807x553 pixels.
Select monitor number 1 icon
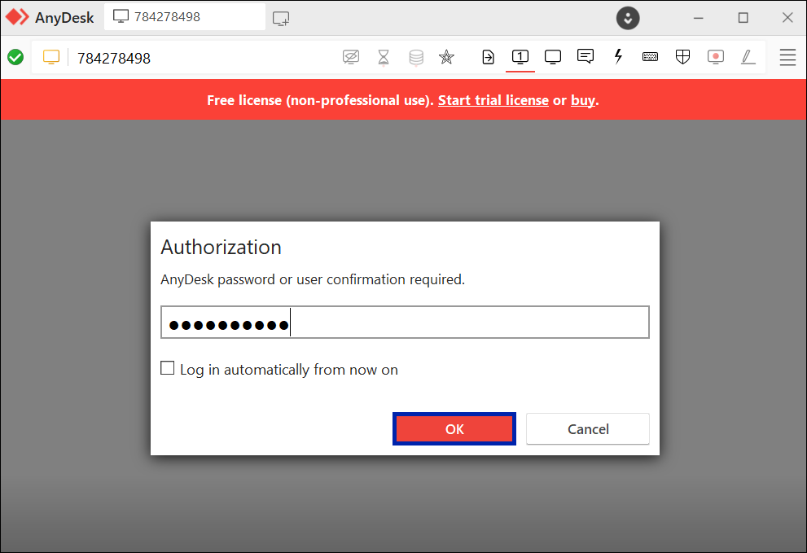click(520, 57)
